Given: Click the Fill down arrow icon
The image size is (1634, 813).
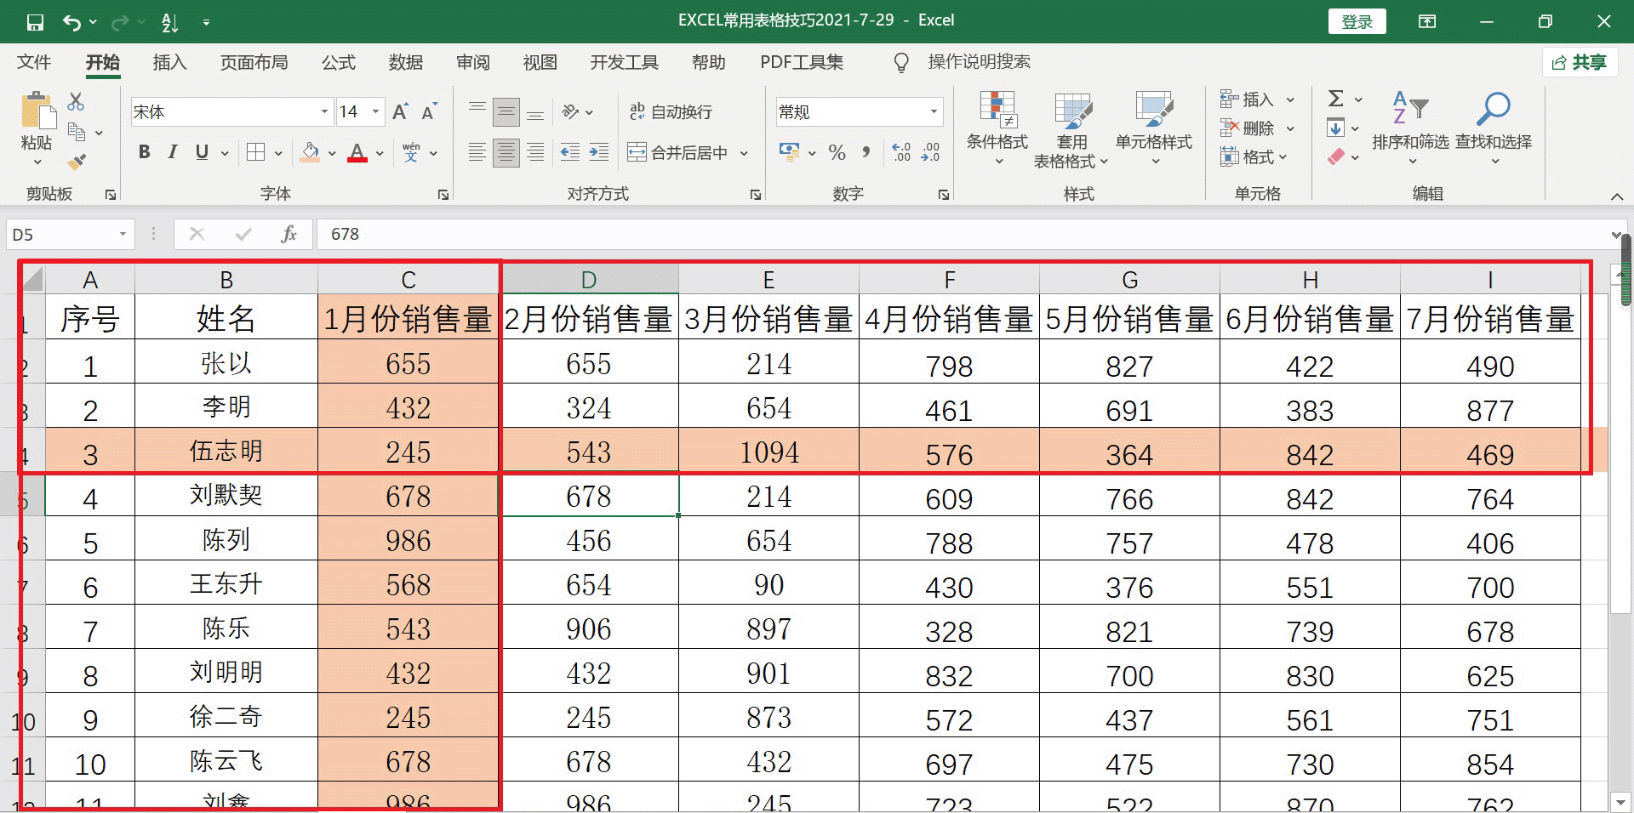Looking at the screenshot, I should (1335, 128).
